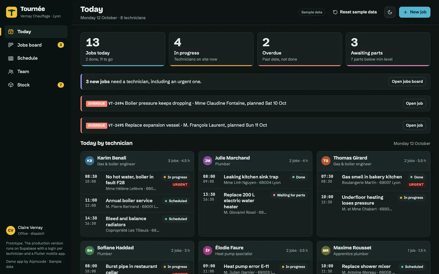This screenshot has width=439, height=274.
Task: Click the OVERDUE tag on VT-2494
Action: pos(97,103)
